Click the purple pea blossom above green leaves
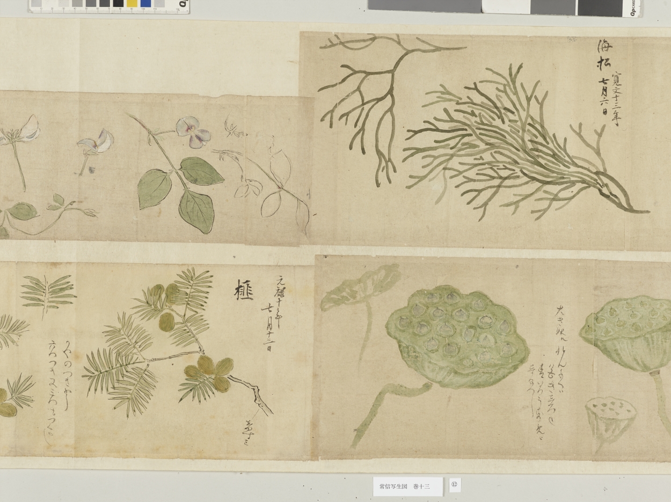Screen dimensions: 671x502 click(x=193, y=131)
